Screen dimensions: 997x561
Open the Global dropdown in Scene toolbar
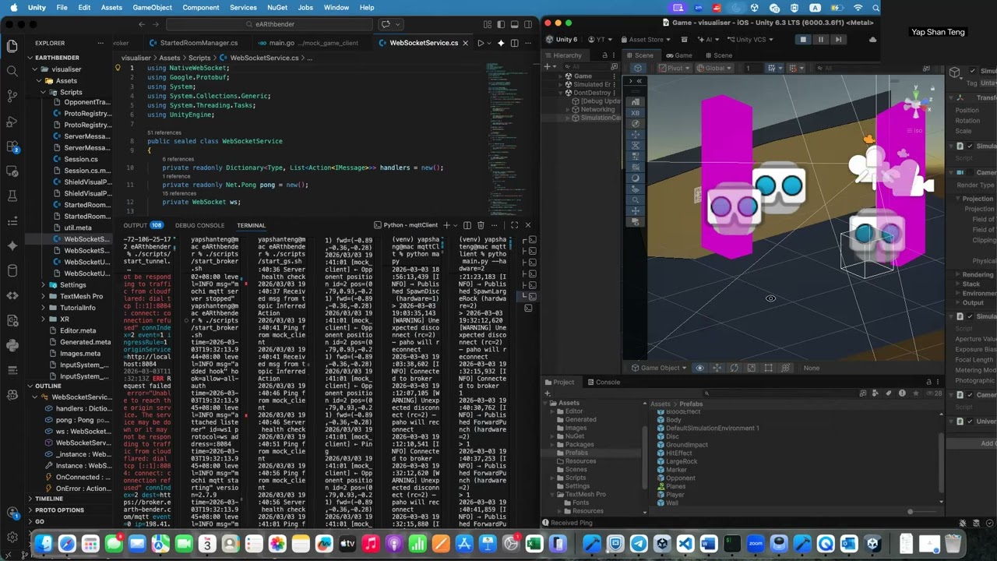click(715, 68)
